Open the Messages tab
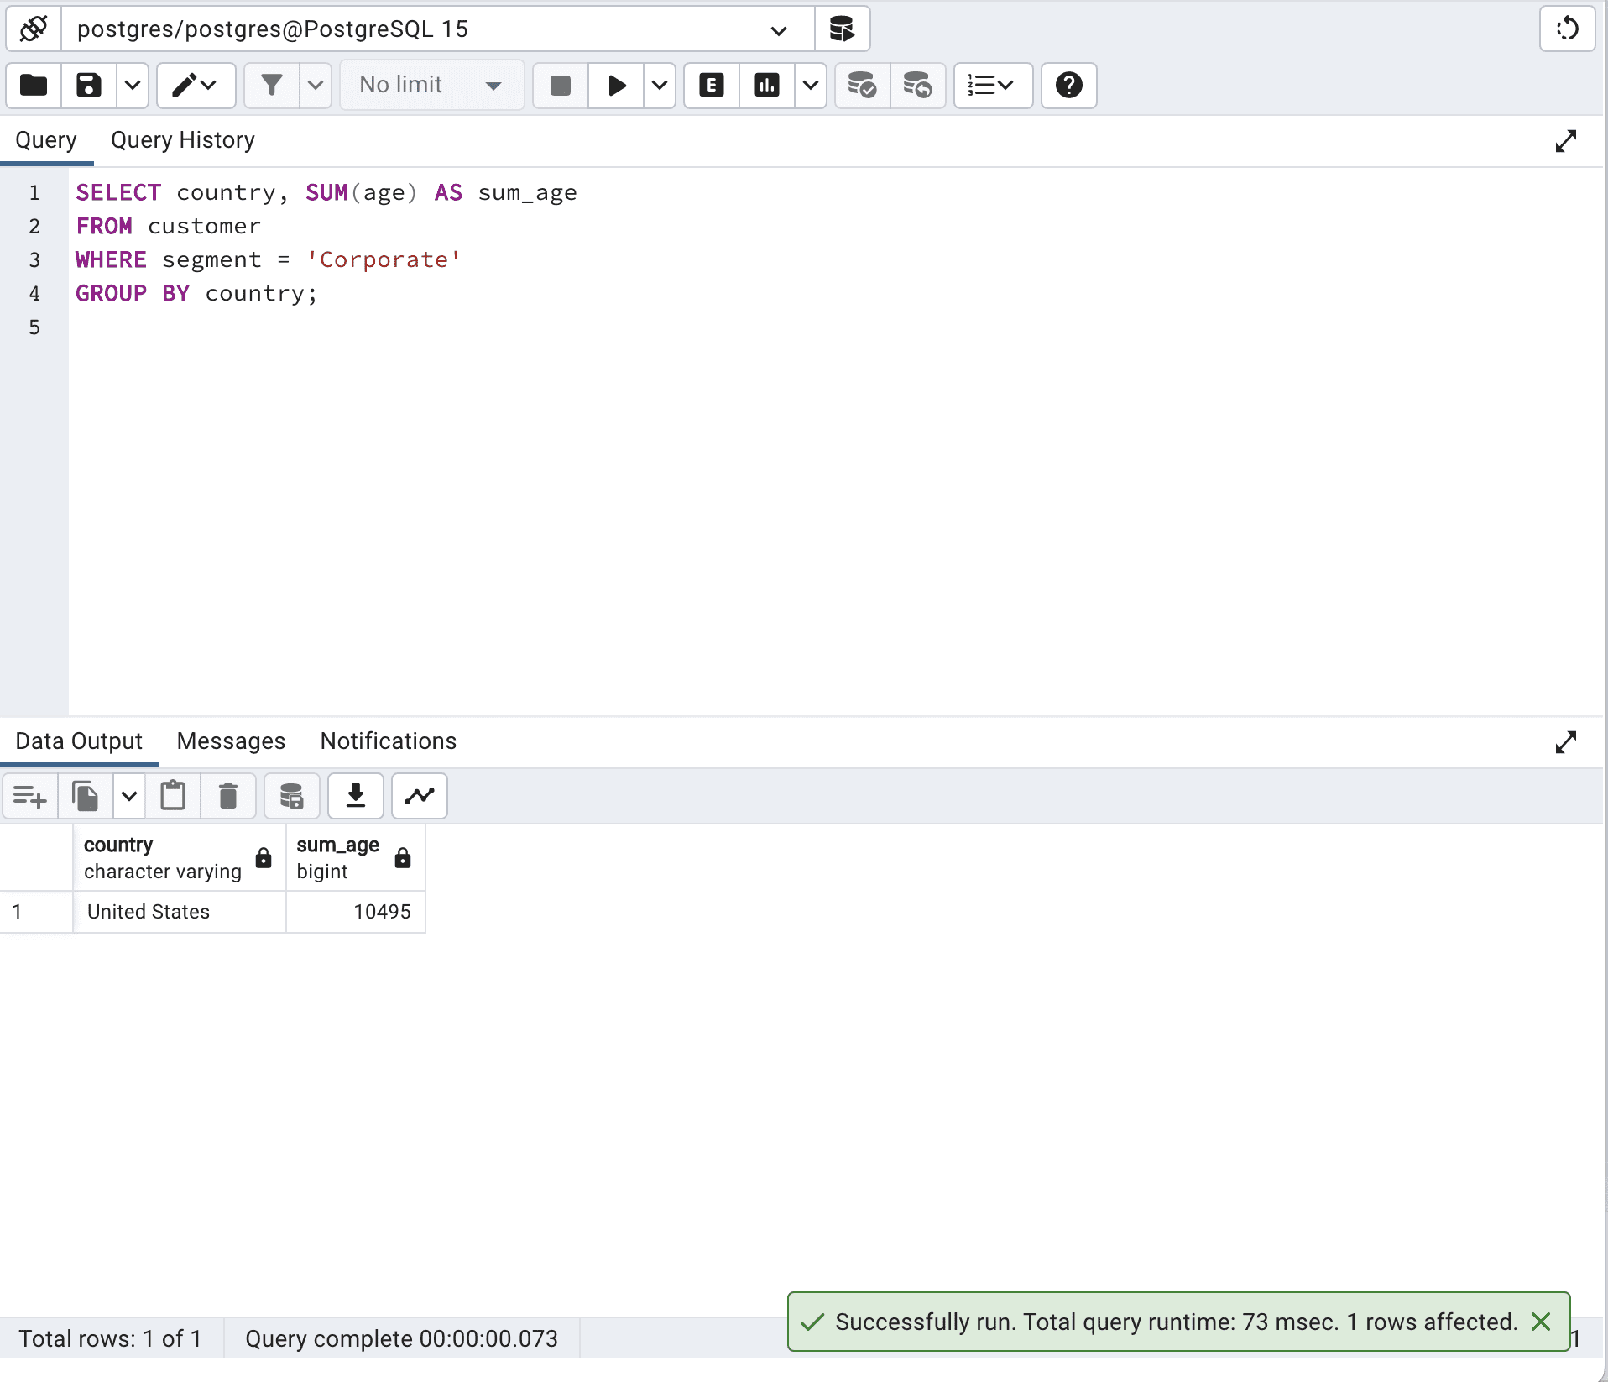1608x1382 pixels. coord(230,741)
